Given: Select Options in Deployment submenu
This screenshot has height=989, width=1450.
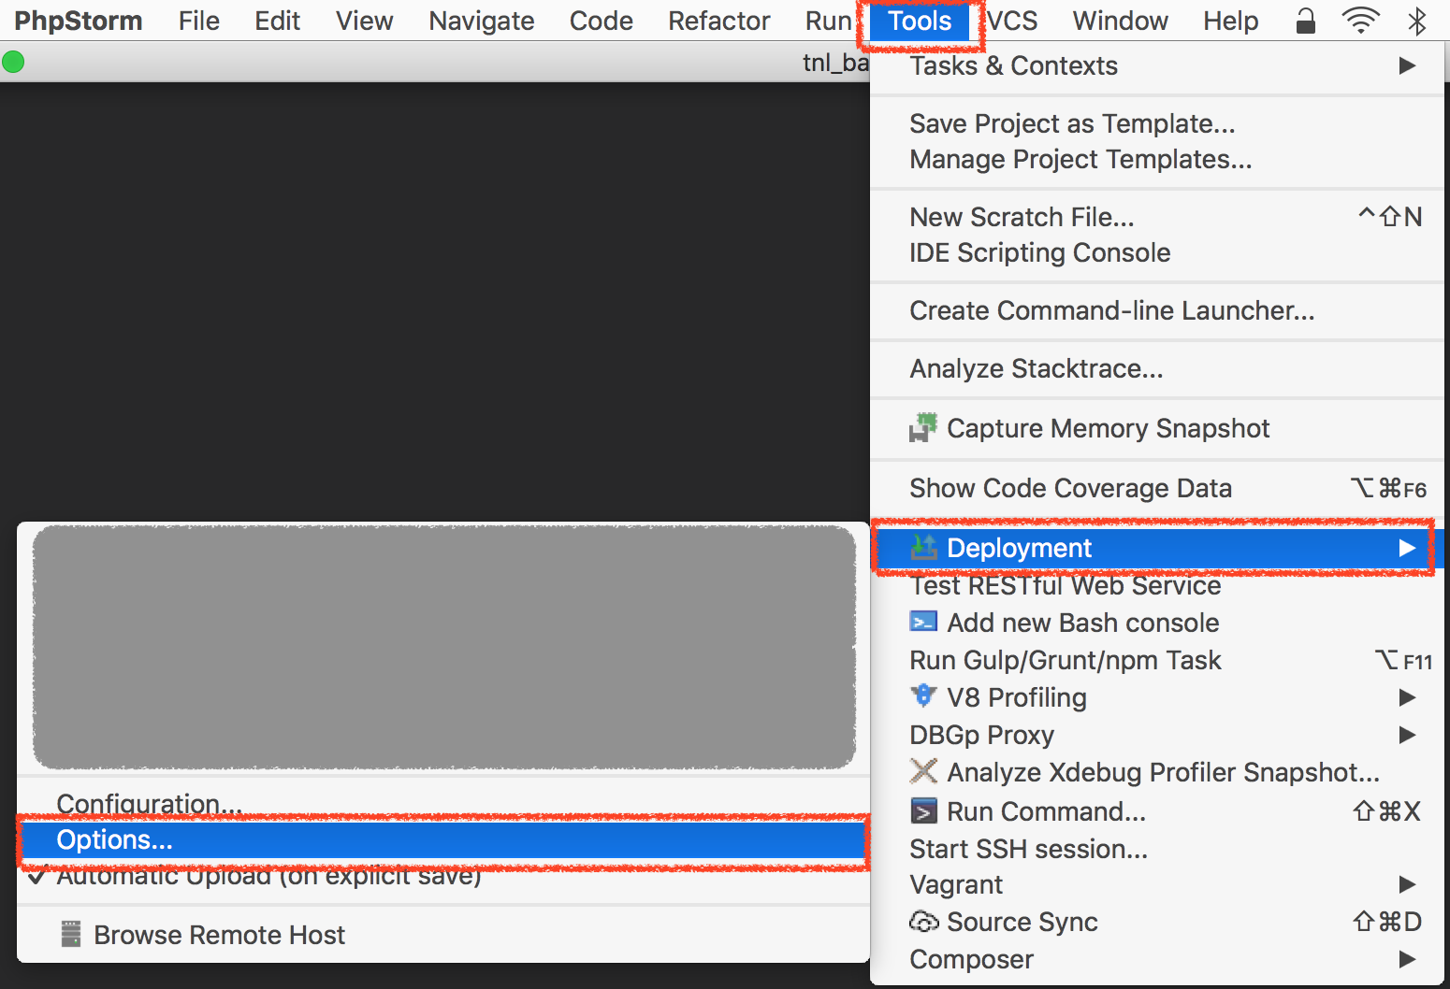Looking at the screenshot, I should pyautogui.click(x=443, y=839).
